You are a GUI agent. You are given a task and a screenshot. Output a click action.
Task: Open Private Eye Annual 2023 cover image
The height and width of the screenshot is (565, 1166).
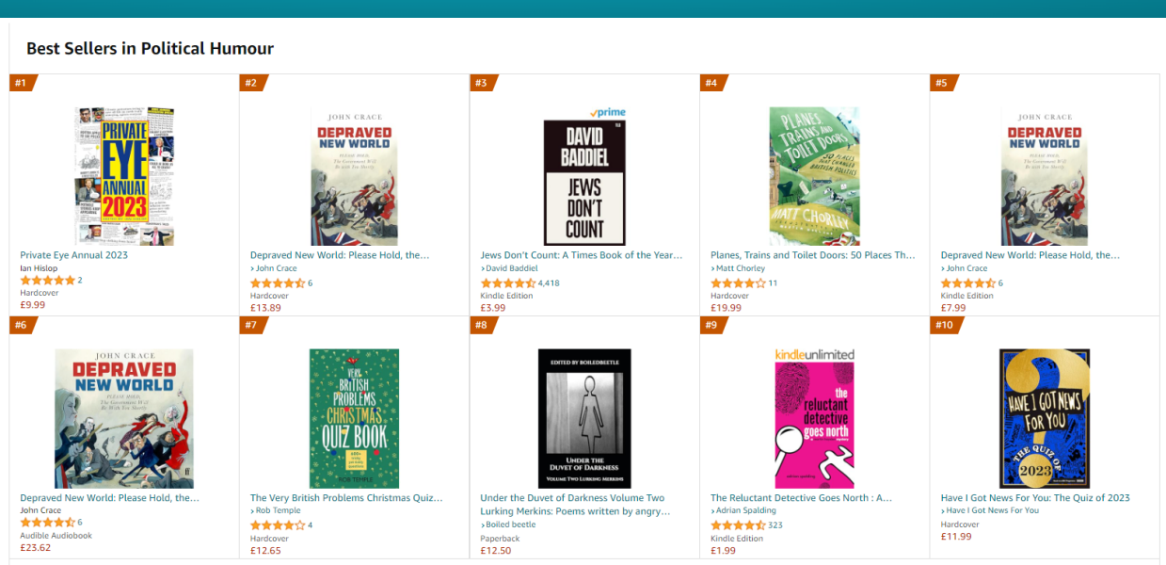click(124, 176)
